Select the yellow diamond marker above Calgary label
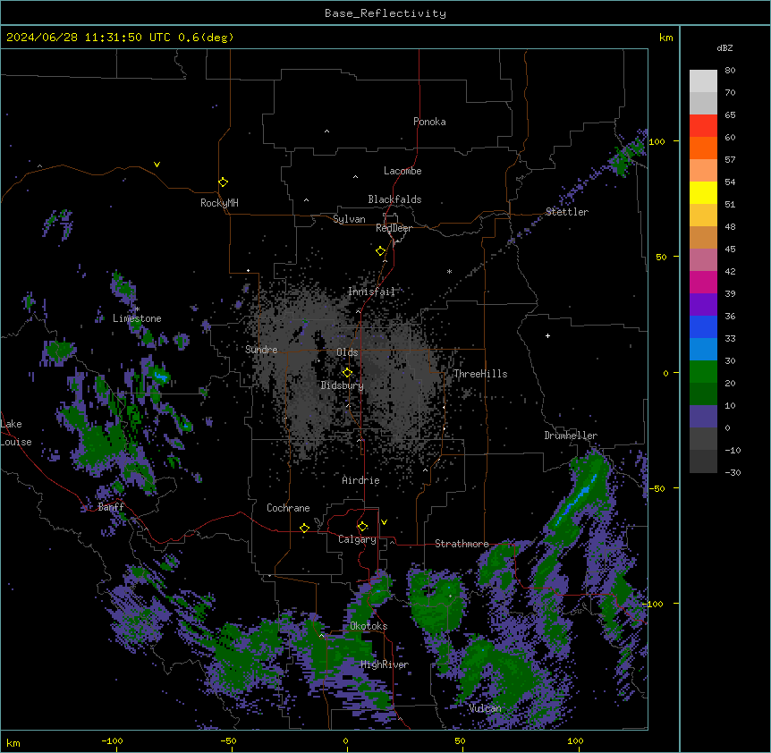The image size is (771, 753). pyautogui.click(x=363, y=527)
